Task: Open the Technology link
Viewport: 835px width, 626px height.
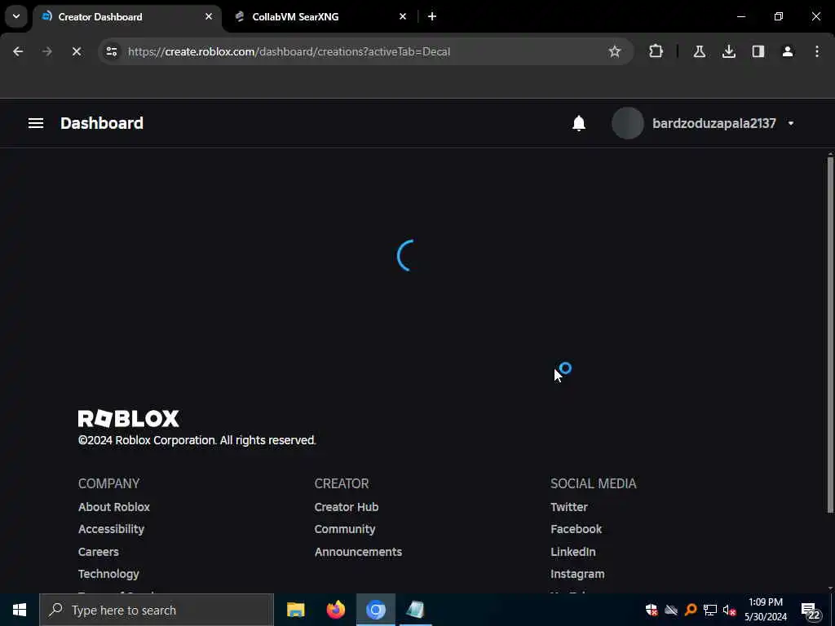Action: pos(108,574)
